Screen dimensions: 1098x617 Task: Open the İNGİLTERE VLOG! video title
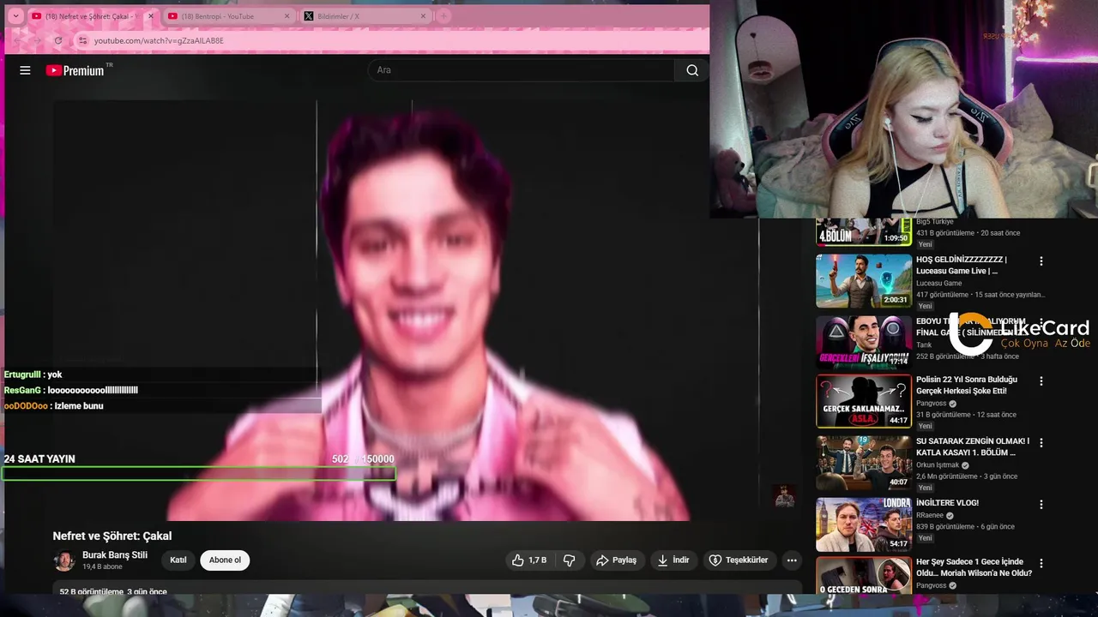947,503
